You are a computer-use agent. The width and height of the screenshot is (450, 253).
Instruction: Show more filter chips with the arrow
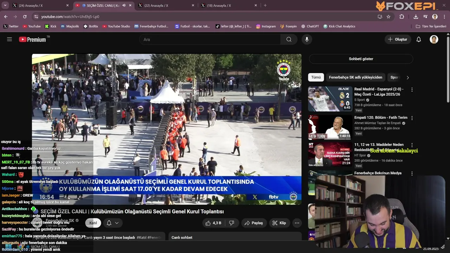click(x=408, y=77)
